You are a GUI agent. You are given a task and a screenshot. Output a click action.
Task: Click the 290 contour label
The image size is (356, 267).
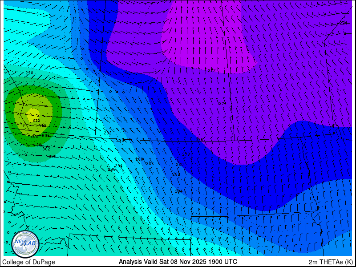click(x=120, y=141)
